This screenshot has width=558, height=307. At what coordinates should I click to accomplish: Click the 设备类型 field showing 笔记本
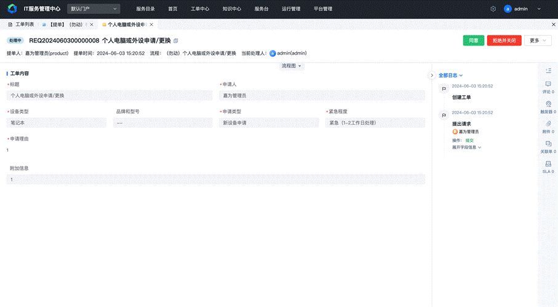57,123
